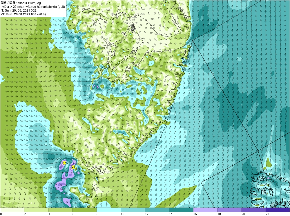Viewport: 290px width, 216px height.
Task: Select the 12–14 m/s teal swatch
Action: click(157, 210)
